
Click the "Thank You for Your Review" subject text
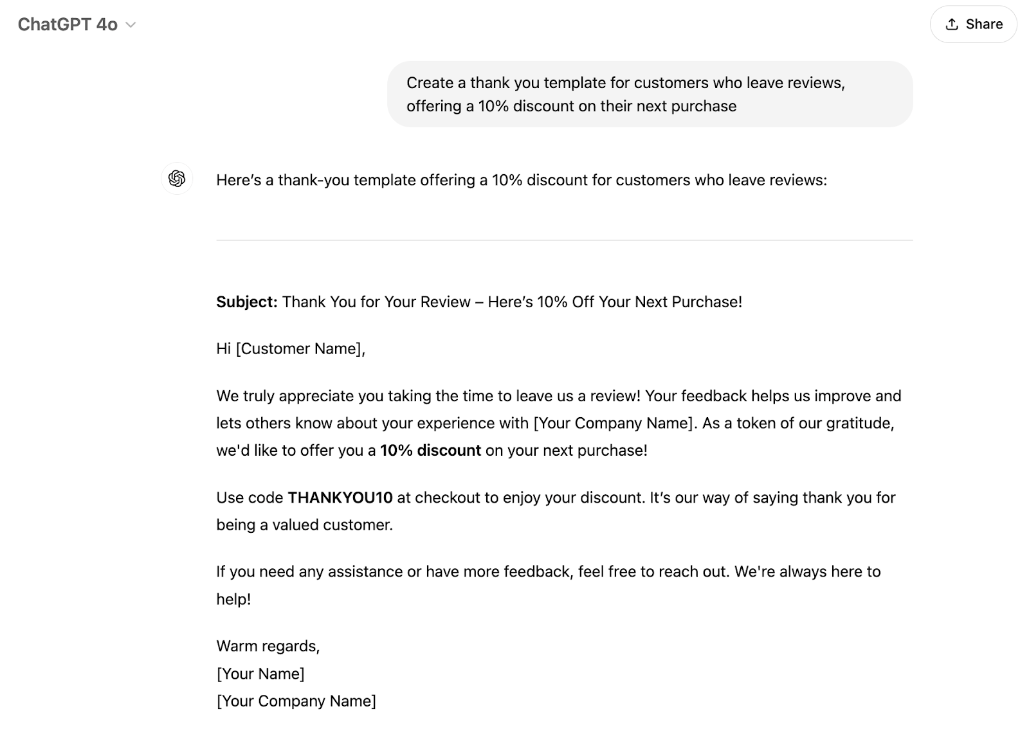376,302
